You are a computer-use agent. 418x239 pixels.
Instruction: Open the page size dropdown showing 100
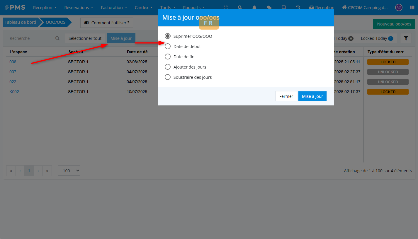[69, 171]
